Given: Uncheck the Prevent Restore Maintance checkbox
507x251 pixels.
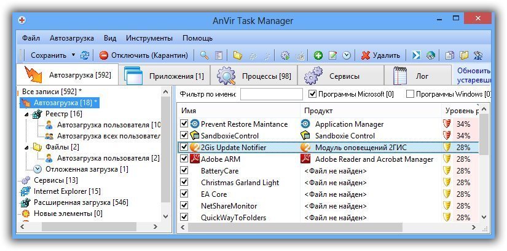Looking at the screenshot, I should (x=184, y=124).
